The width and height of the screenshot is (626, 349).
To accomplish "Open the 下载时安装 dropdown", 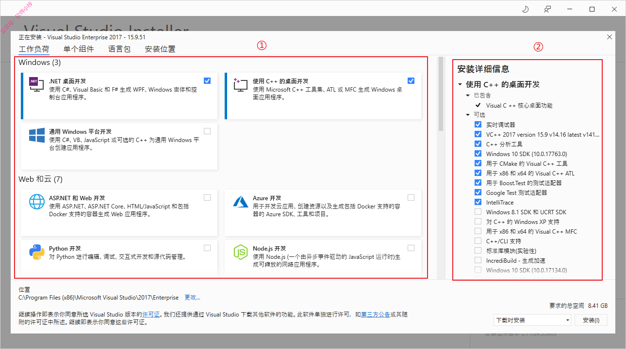I will pyautogui.click(x=532, y=320).
